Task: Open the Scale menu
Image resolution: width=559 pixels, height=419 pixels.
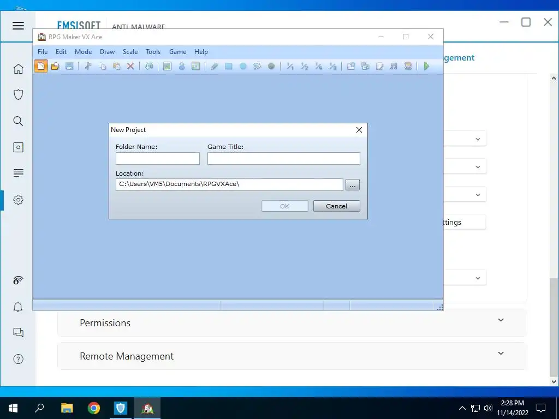Action: [130, 52]
